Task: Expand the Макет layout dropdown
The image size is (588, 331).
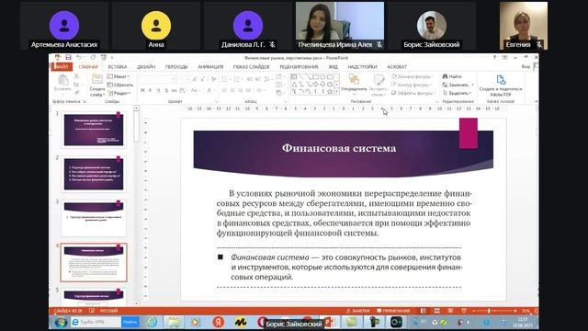Action: (119, 76)
